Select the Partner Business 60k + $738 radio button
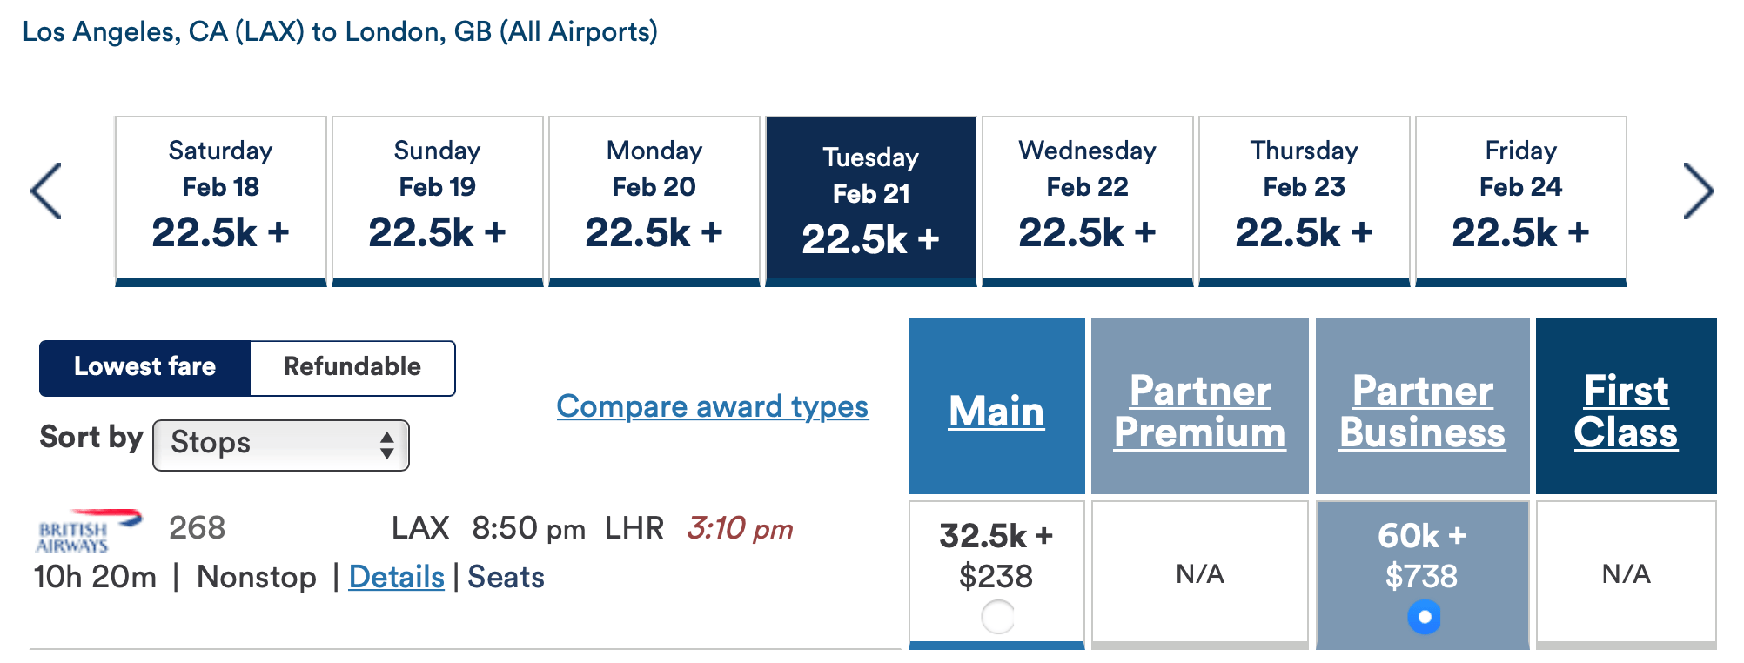Image resolution: width=1744 pixels, height=663 pixels. point(1424,617)
